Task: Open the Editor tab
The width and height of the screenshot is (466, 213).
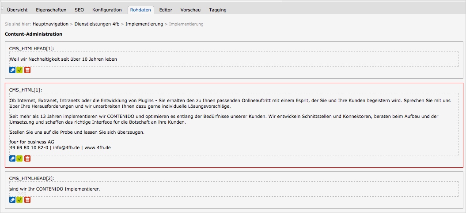Action: [x=166, y=10]
